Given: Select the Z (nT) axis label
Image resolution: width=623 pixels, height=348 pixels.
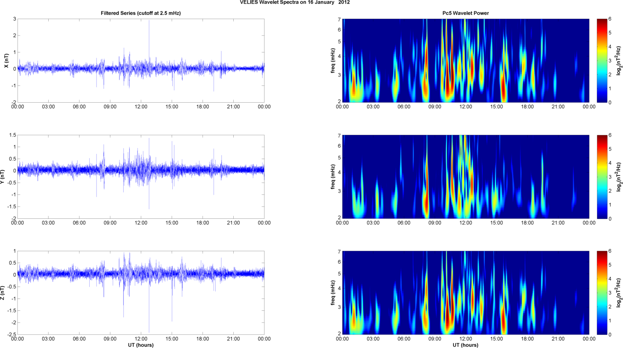Looking at the screenshot, I should pos(2,293).
